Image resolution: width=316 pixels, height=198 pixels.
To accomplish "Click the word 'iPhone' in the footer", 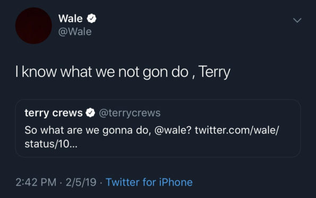I will click(x=176, y=182).
